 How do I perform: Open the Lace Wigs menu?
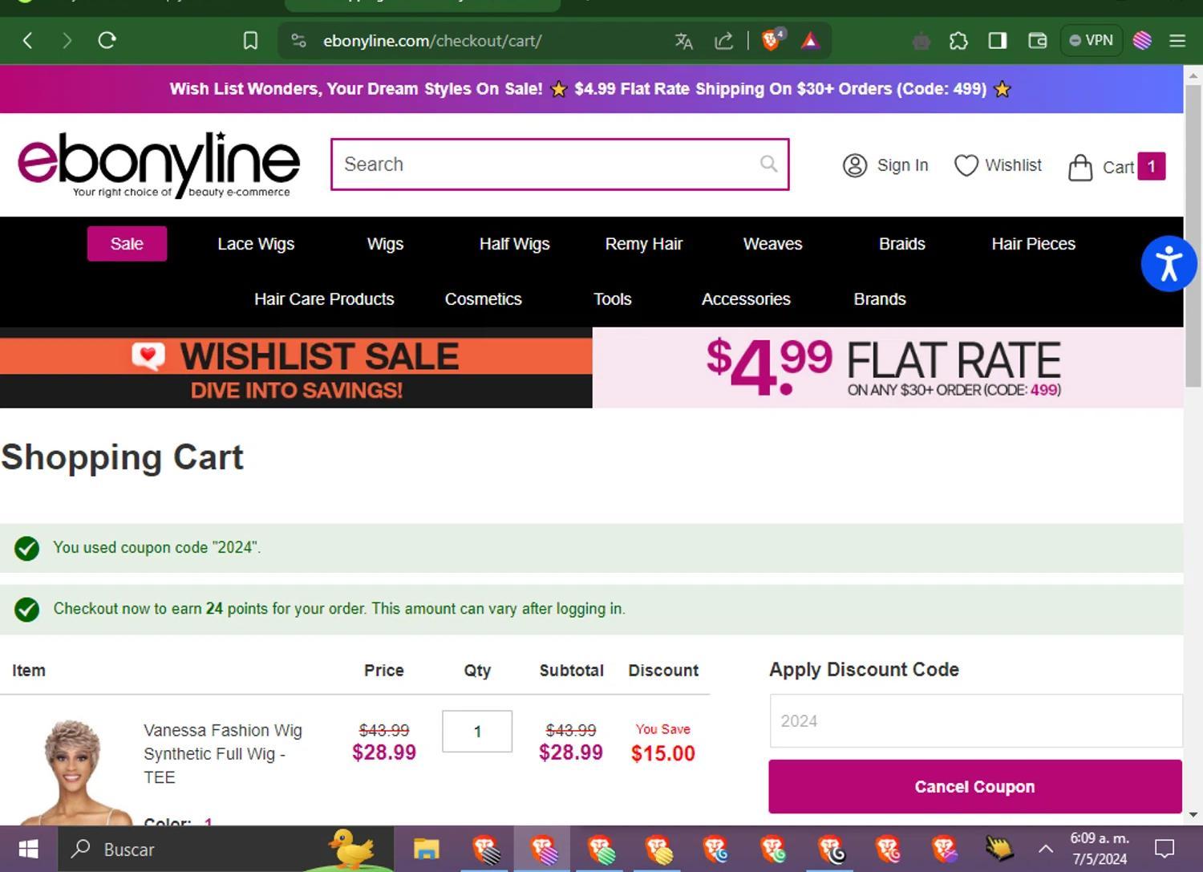coord(256,244)
